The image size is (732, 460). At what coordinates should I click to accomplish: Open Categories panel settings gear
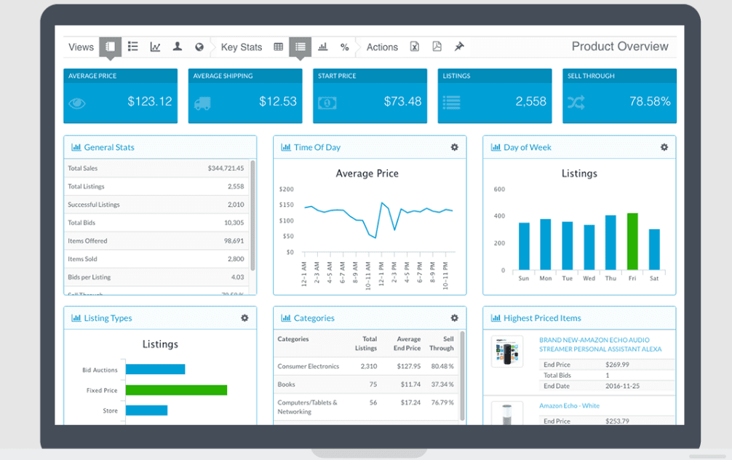[x=455, y=318]
